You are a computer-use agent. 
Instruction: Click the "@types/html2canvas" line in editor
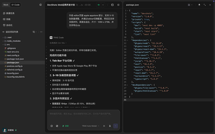pos(151,91)
